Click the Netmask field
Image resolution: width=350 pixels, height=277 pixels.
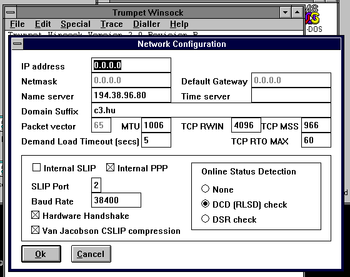click(x=131, y=80)
